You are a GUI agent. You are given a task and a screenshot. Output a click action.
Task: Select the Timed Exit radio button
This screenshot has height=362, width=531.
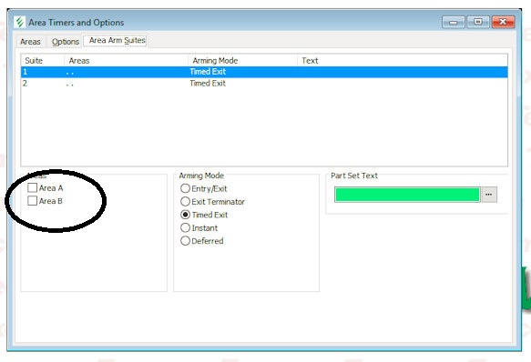[185, 215]
